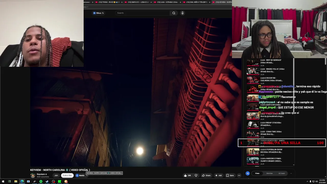Image resolution: width=327 pixels, height=184 pixels.
Task: Open LAJA X POPERULIN-SHOW ME thumbnail
Action: click(x=253, y=152)
